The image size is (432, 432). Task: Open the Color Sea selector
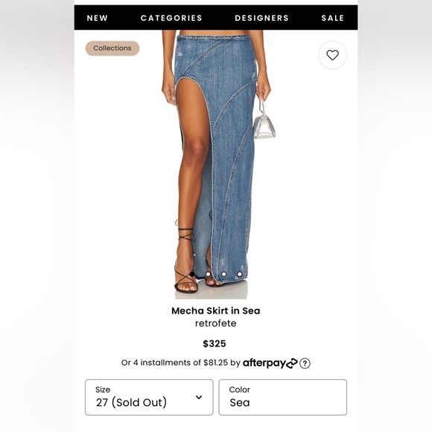(283, 397)
